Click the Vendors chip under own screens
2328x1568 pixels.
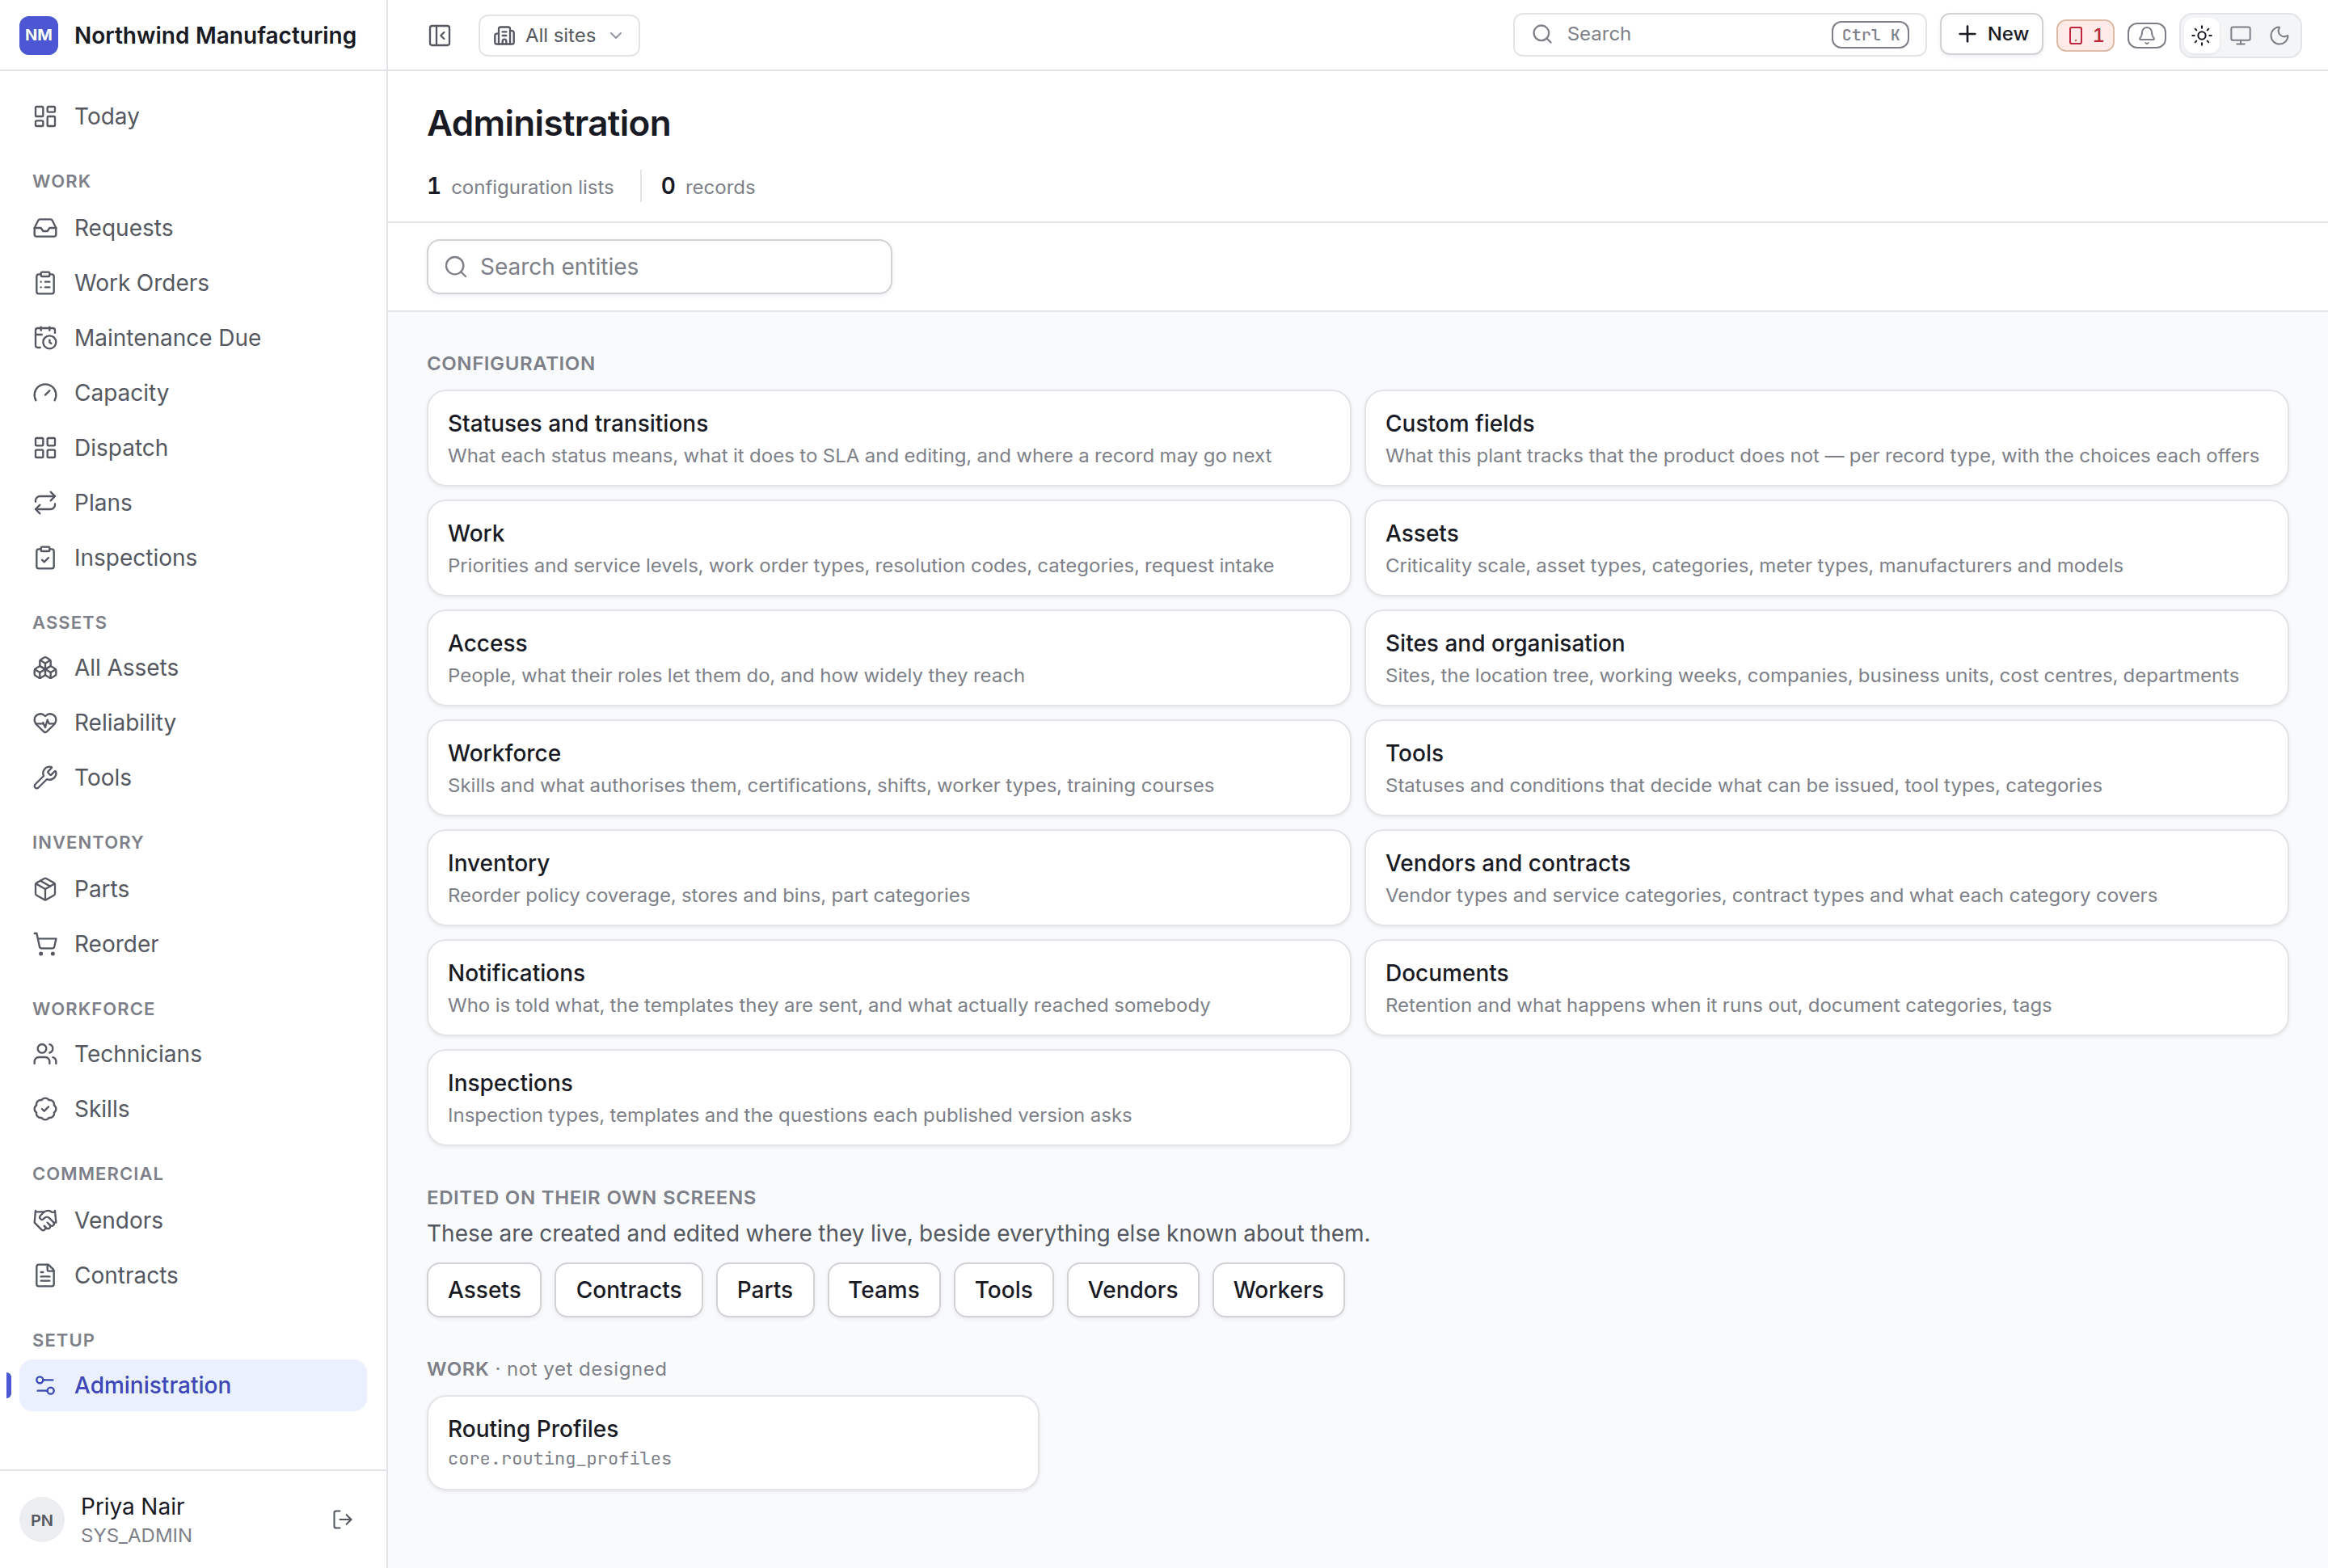point(1133,1290)
